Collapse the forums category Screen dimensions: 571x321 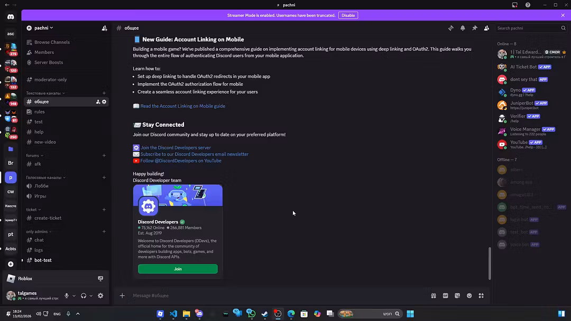pos(34,156)
